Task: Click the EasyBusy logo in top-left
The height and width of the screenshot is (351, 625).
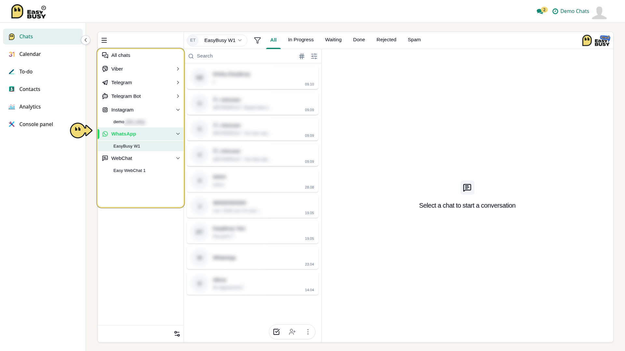Action: click(29, 11)
